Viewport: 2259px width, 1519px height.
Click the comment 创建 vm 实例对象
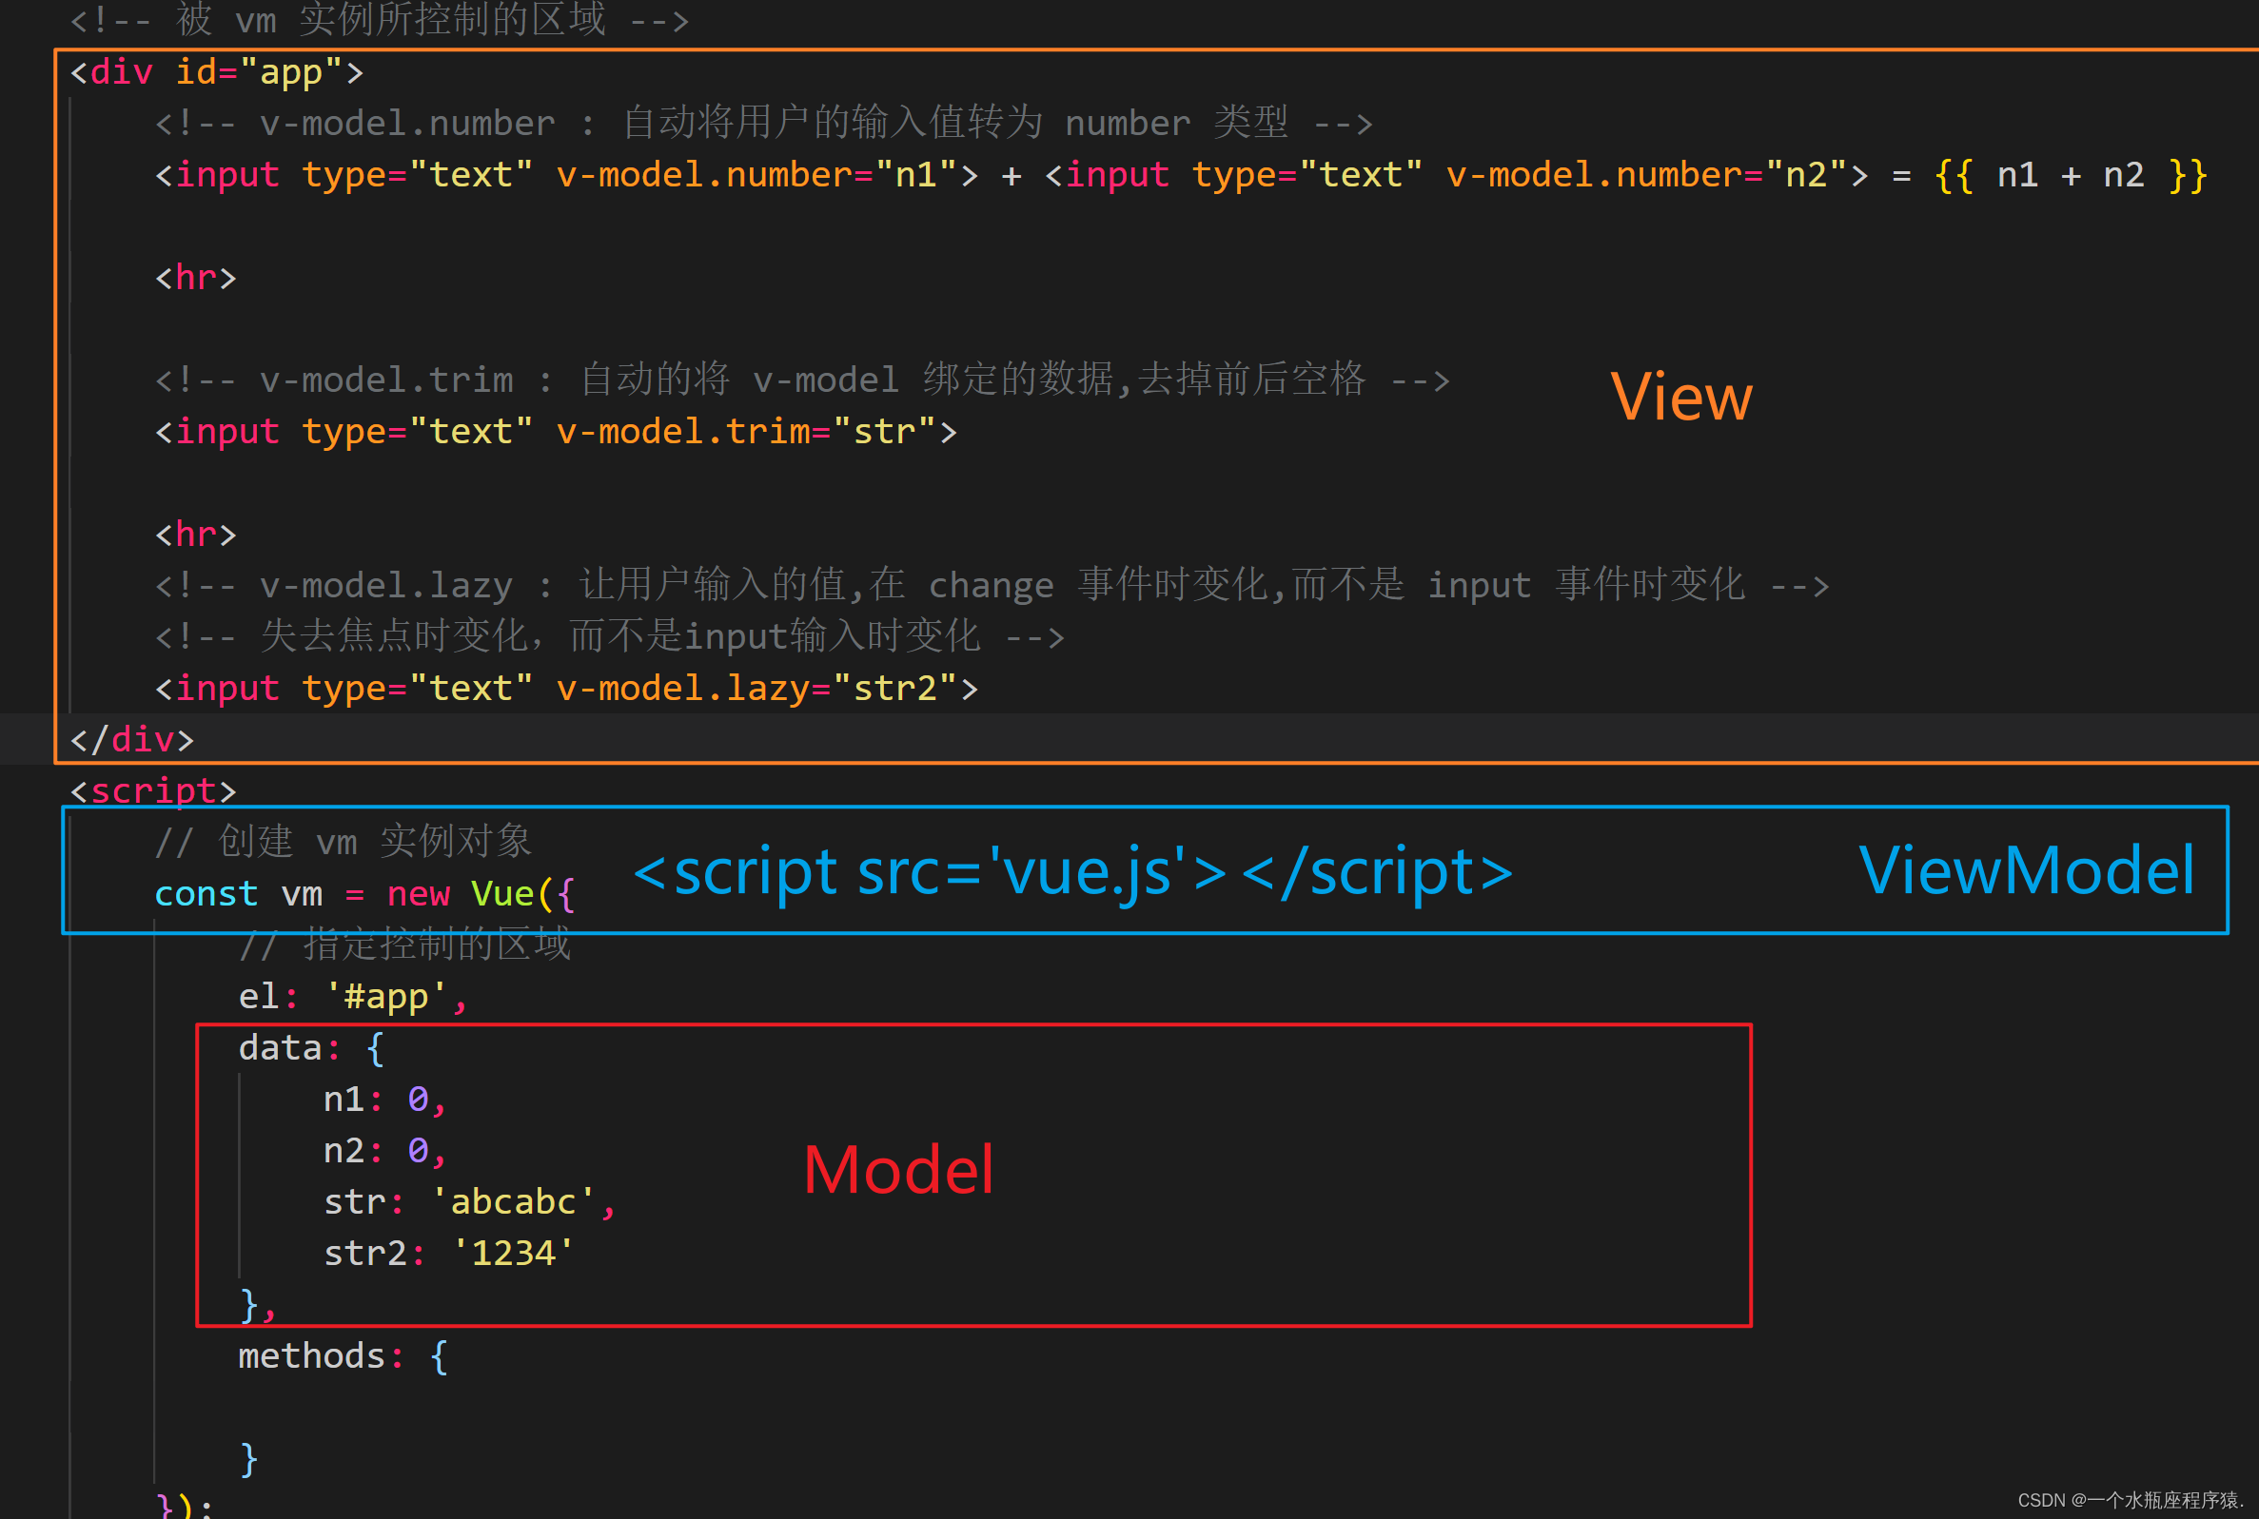344,842
